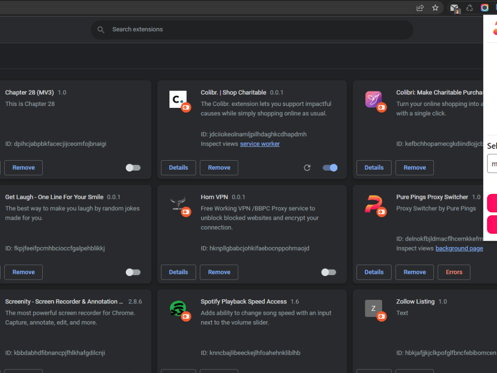The image size is (497, 373).
Task: Click the ID hknpllgbabcjohkifaebocnppohmaojd text
Action: 255,248
